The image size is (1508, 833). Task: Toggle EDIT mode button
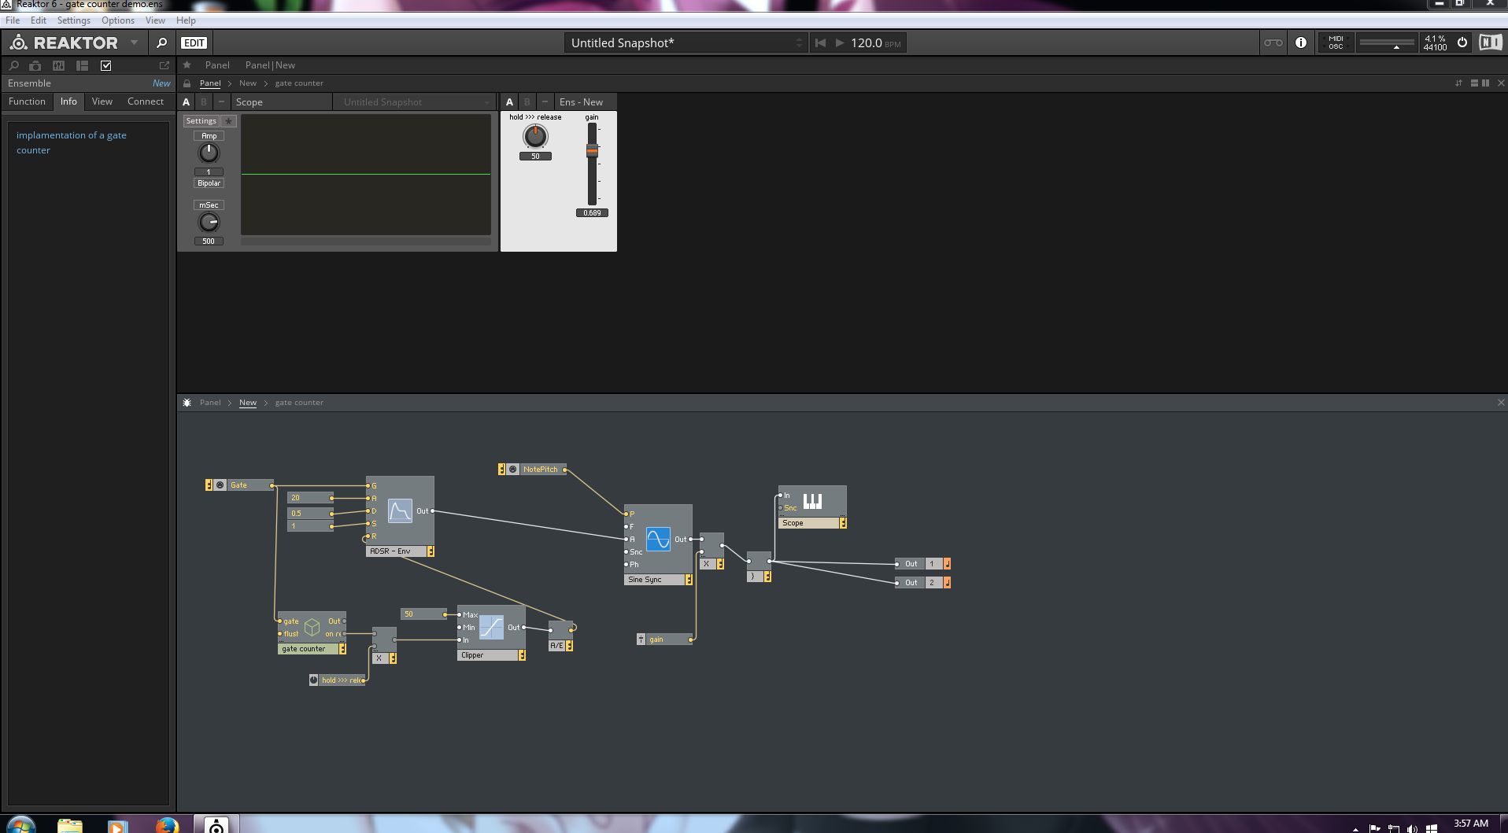(194, 43)
